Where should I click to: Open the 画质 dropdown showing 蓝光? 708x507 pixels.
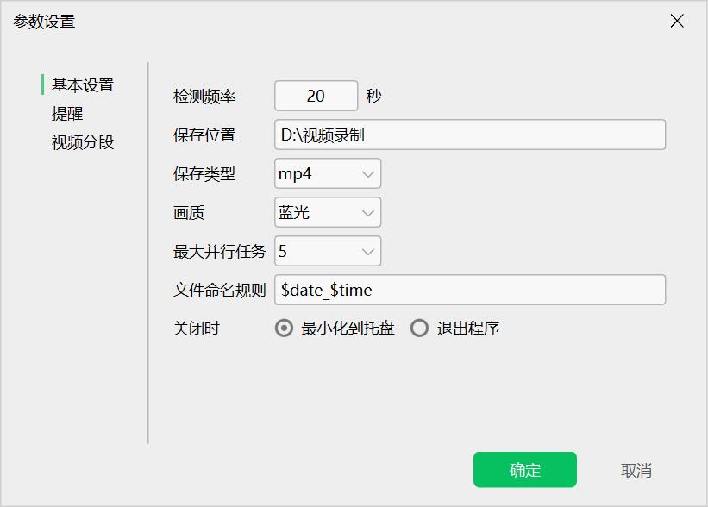click(x=328, y=213)
